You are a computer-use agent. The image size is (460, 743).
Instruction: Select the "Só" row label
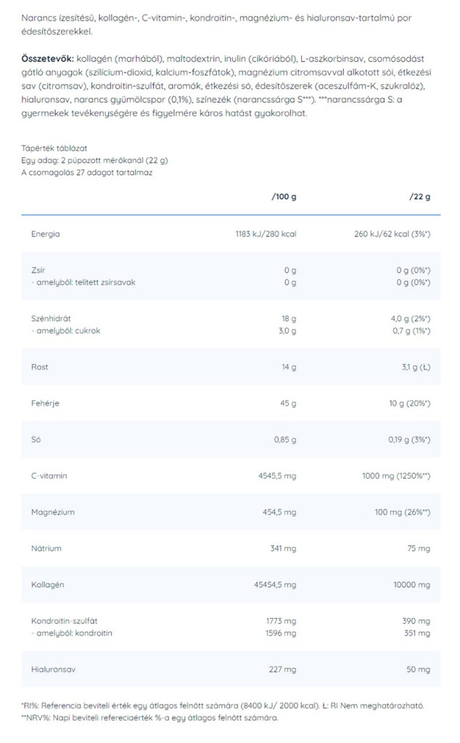[x=36, y=440]
